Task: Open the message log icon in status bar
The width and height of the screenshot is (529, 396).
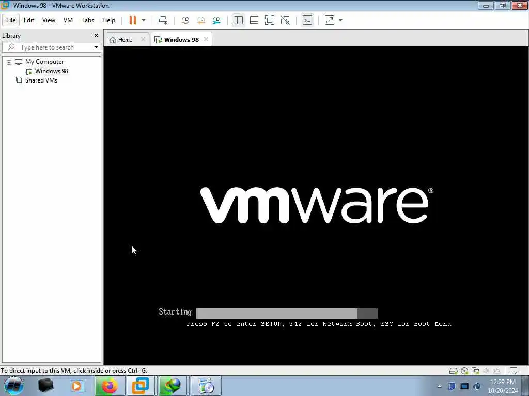Action: point(514,371)
